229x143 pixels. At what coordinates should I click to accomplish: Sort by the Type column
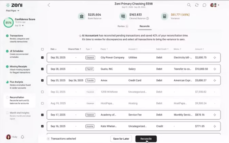click(89, 49)
